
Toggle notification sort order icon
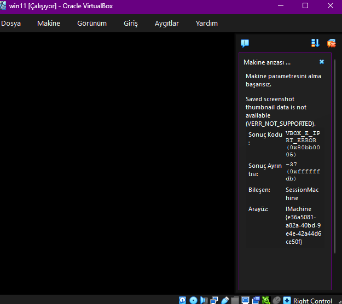pos(315,43)
